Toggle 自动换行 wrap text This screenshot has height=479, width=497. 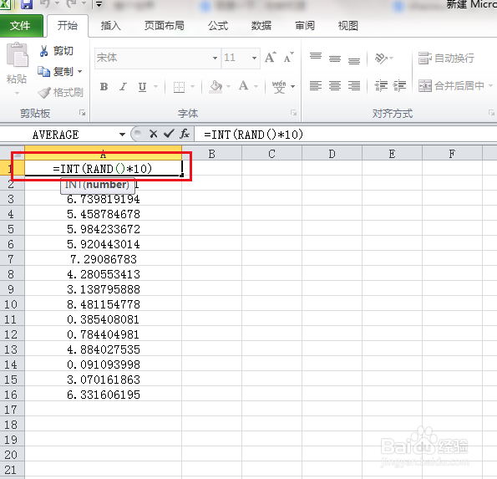tap(446, 59)
